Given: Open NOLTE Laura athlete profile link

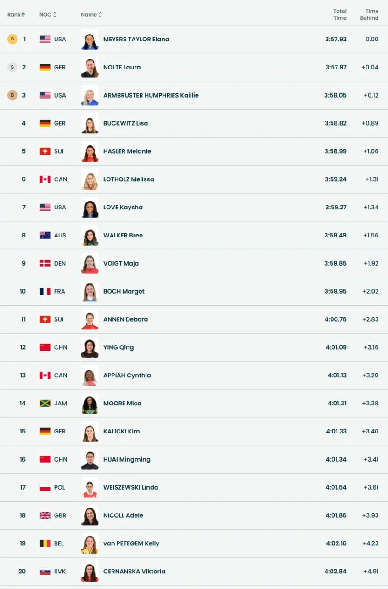Looking at the screenshot, I should [x=122, y=67].
